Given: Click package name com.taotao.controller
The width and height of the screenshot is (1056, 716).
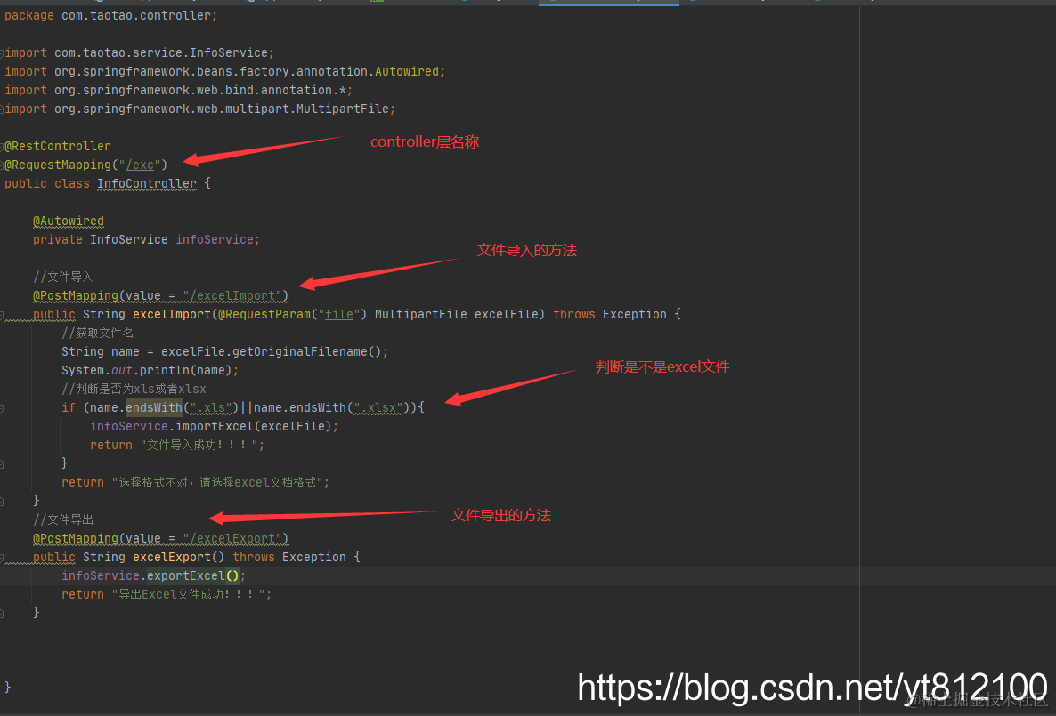Looking at the screenshot, I should point(136,15).
